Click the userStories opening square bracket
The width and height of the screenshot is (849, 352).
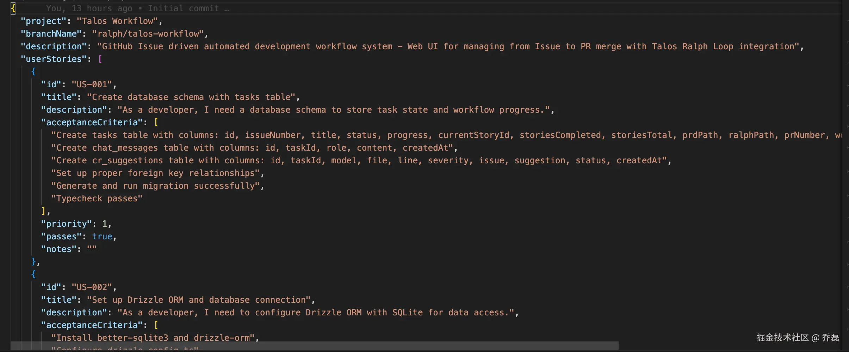coord(100,59)
